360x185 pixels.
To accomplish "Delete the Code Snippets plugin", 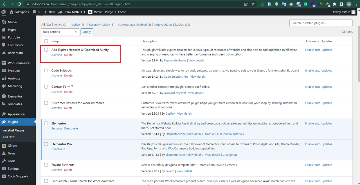I will pos(68,76).
